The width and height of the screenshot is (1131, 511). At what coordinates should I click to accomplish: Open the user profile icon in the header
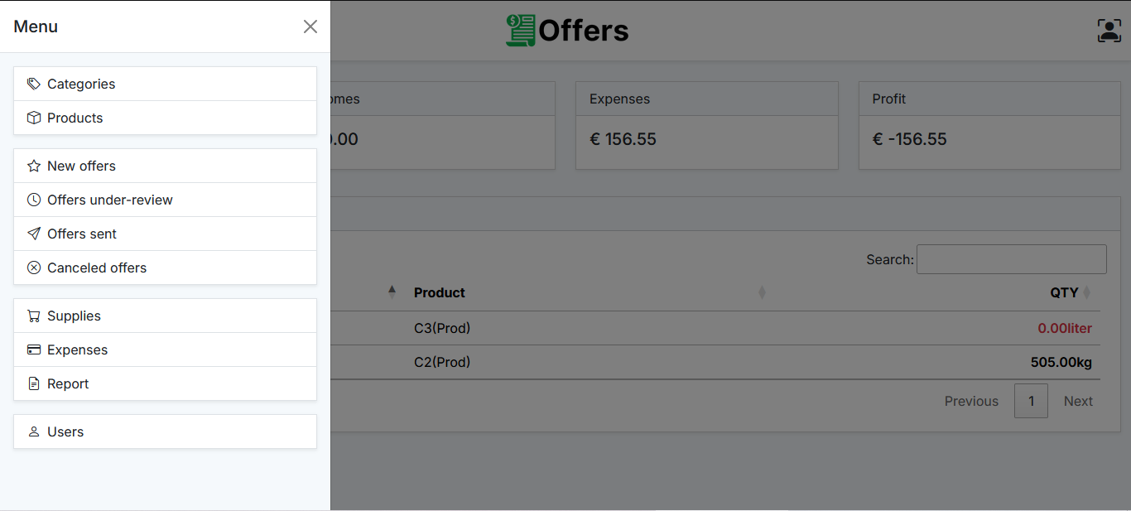pyautogui.click(x=1109, y=30)
